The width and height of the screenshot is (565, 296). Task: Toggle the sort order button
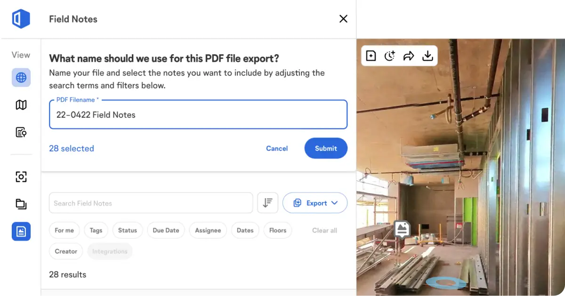[267, 203]
